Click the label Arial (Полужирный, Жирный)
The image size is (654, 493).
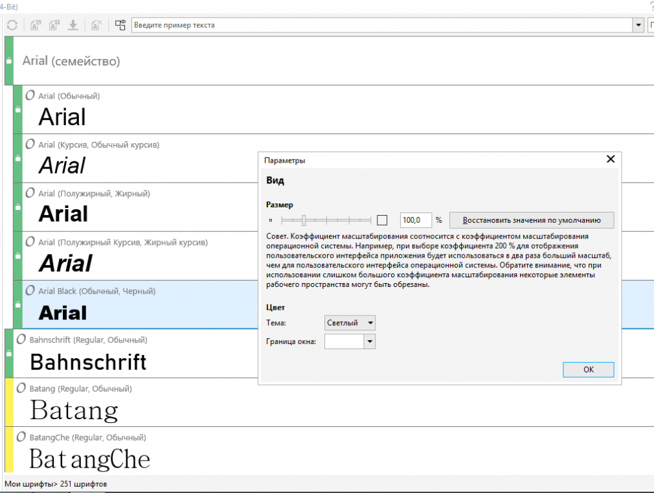pos(95,193)
